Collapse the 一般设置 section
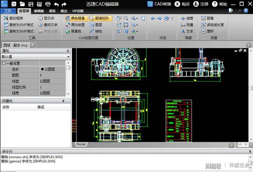Screen dimensions: 253x172 (4, 63)
